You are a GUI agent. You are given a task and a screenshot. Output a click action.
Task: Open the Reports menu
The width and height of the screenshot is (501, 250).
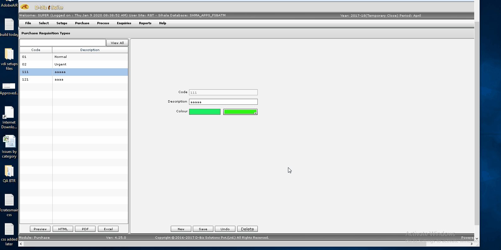tap(145, 23)
